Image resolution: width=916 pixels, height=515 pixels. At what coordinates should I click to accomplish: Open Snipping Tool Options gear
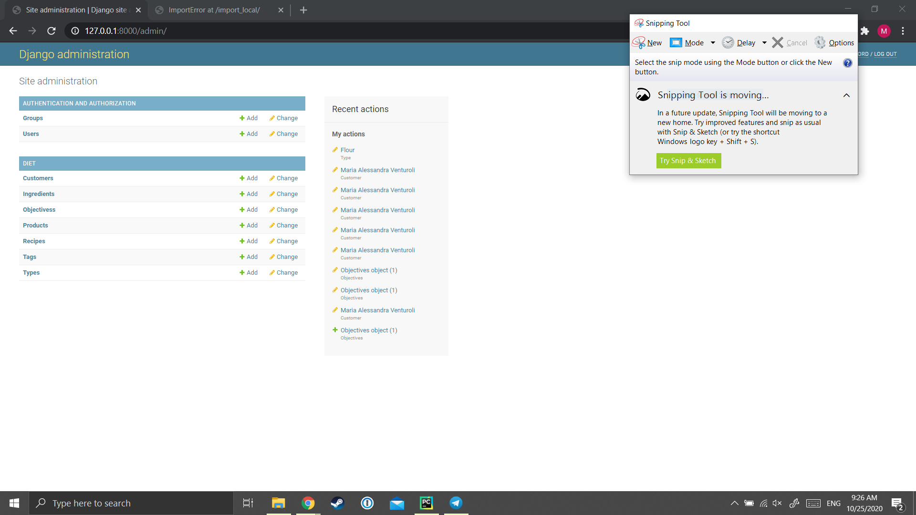[820, 43]
